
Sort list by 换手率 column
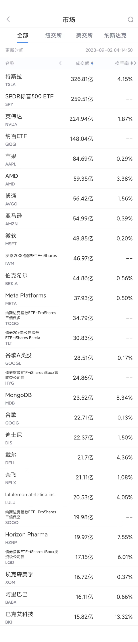point(124,63)
